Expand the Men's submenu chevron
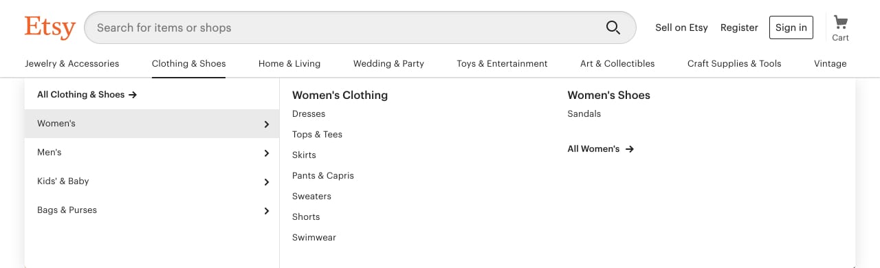 267,153
